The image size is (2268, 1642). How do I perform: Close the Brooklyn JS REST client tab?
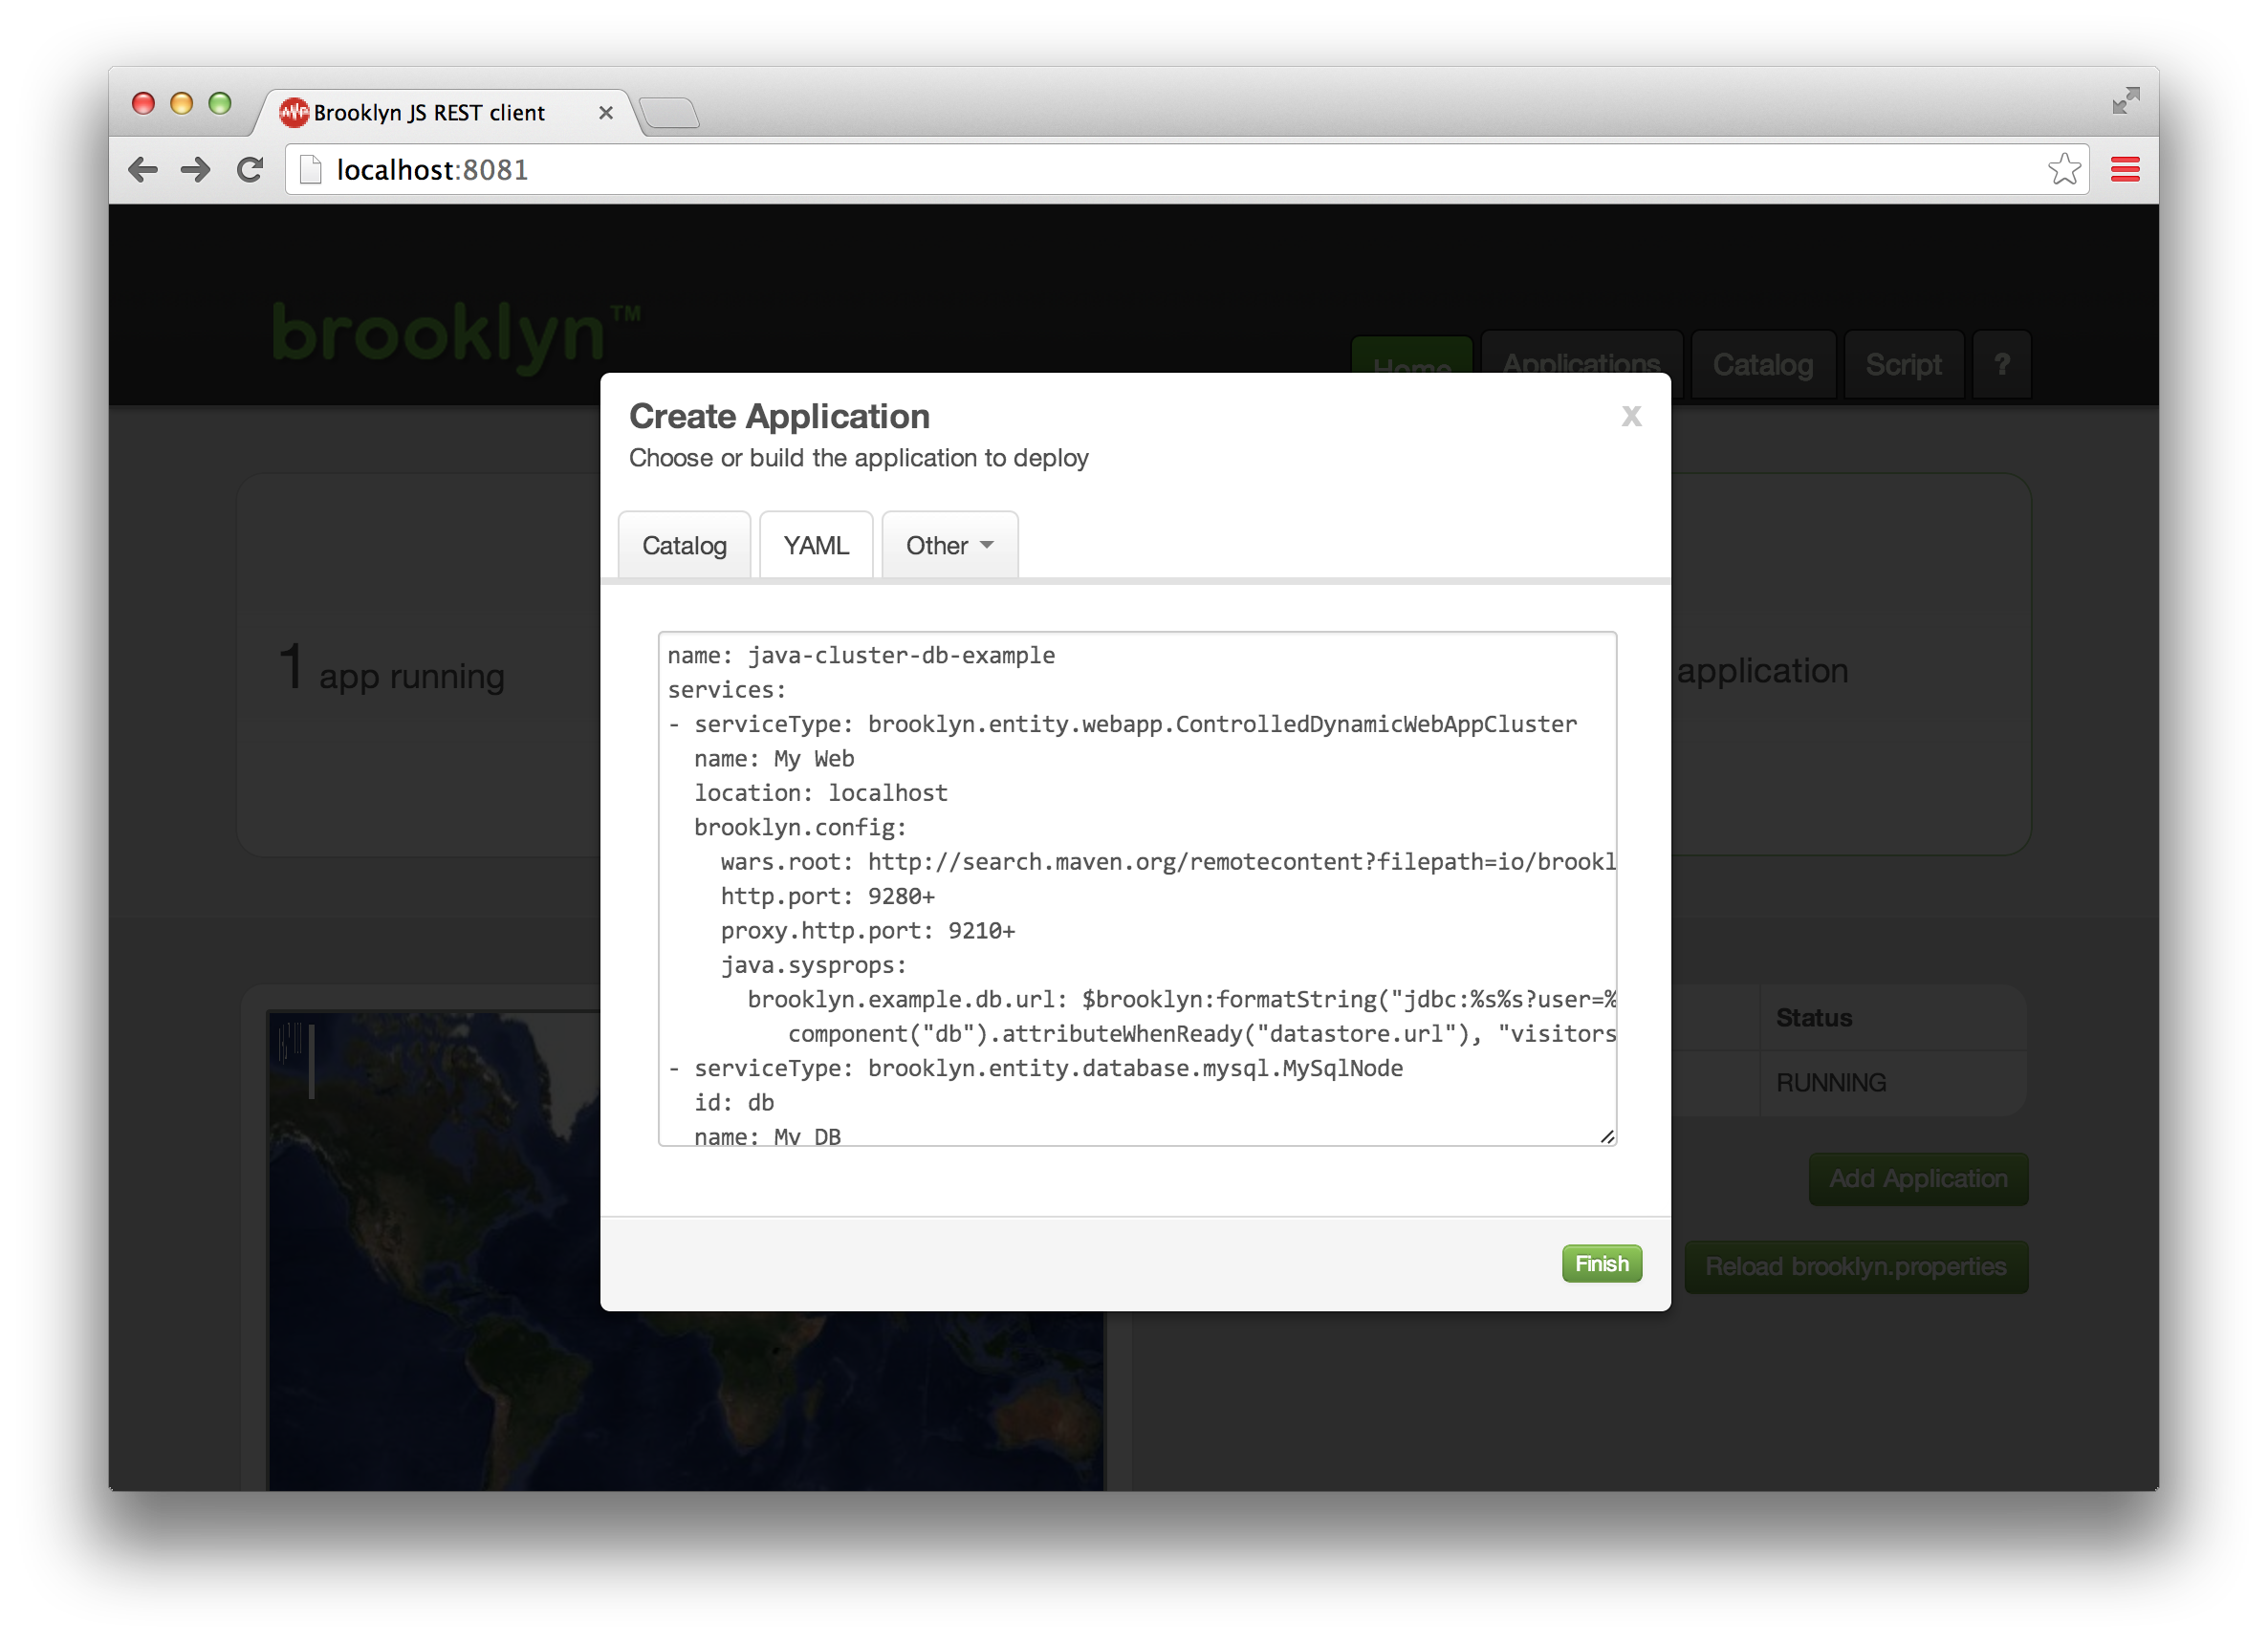(x=605, y=113)
